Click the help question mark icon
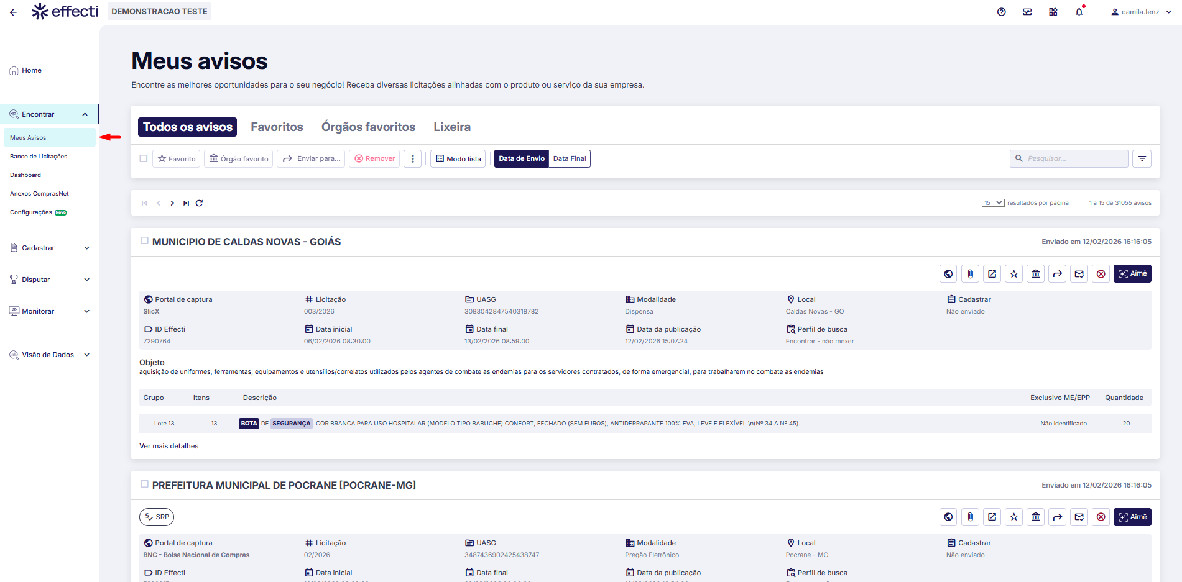The width and height of the screenshot is (1182, 582). click(x=1001, y=12)
